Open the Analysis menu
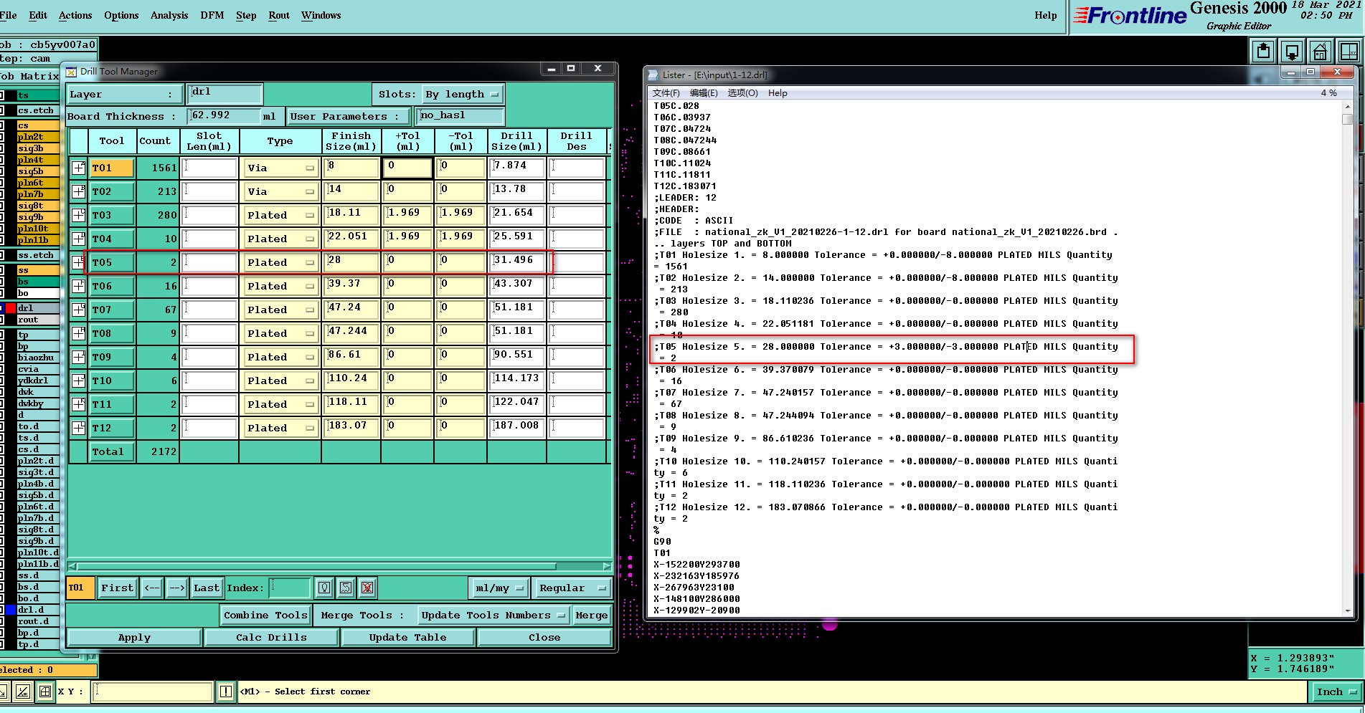The height and width of the screenshot is (713, 1365). pyautogui.click(x=169, y=15)
